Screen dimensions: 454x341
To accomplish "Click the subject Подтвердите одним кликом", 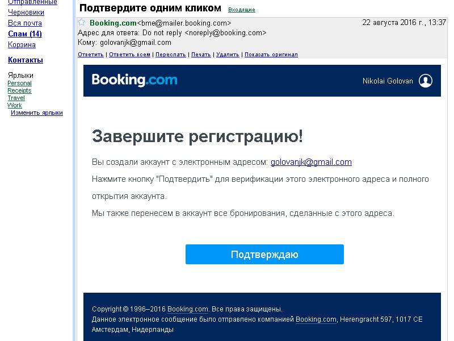I will click(150, 8).
